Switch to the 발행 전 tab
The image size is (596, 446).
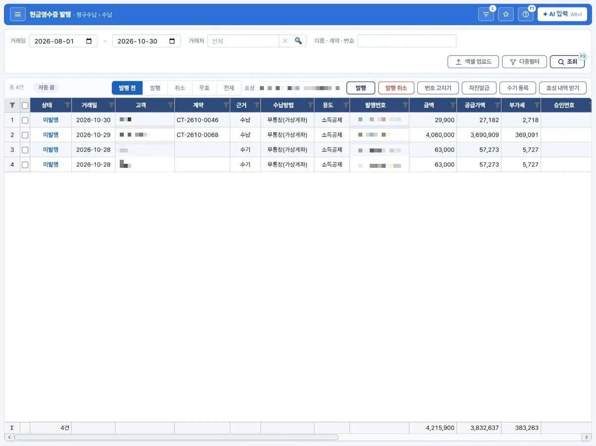[x=127, y=88]
